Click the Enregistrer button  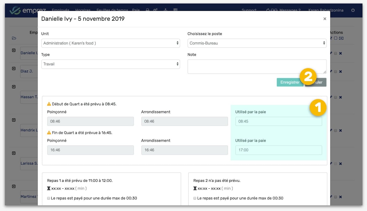pyautogui.click(x=290, y=82)
